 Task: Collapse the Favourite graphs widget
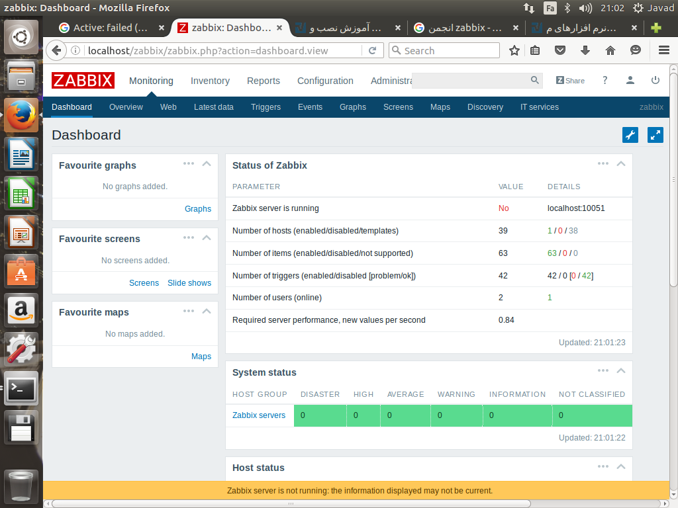click(x=207, y=164)
